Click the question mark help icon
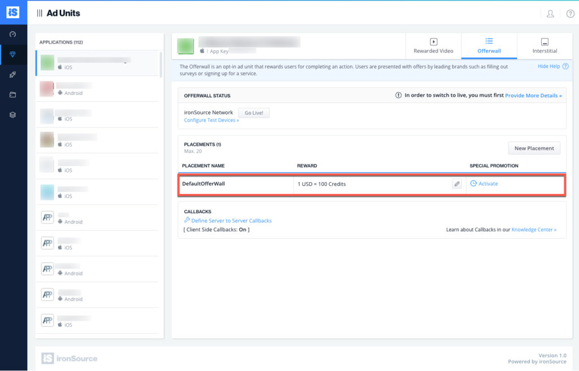579x371 pixels. pyautogui.click(x=570, y=14)
